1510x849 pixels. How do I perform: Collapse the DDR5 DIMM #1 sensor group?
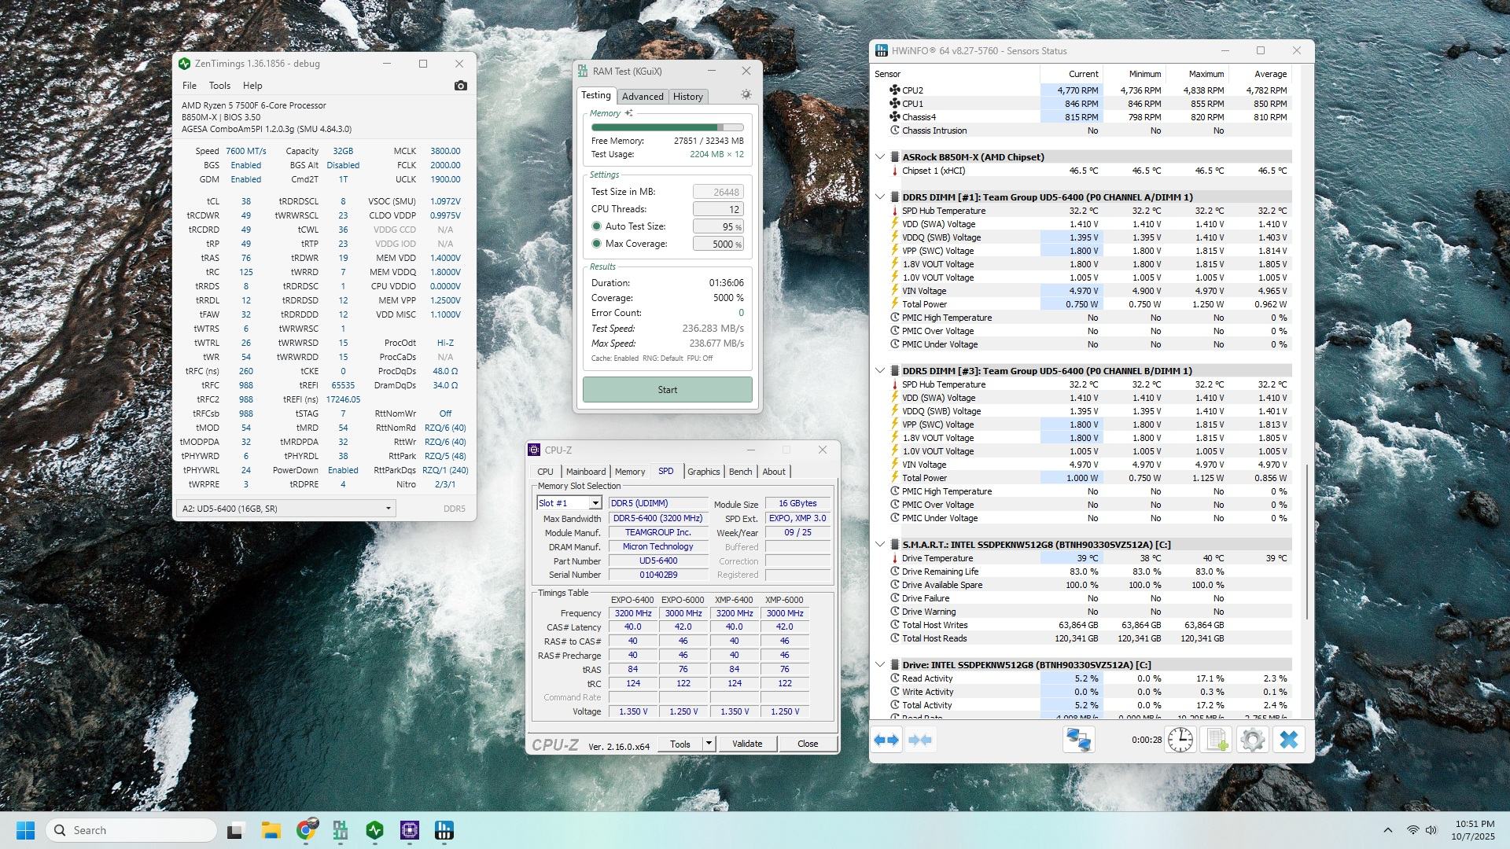tap(880, 197)
